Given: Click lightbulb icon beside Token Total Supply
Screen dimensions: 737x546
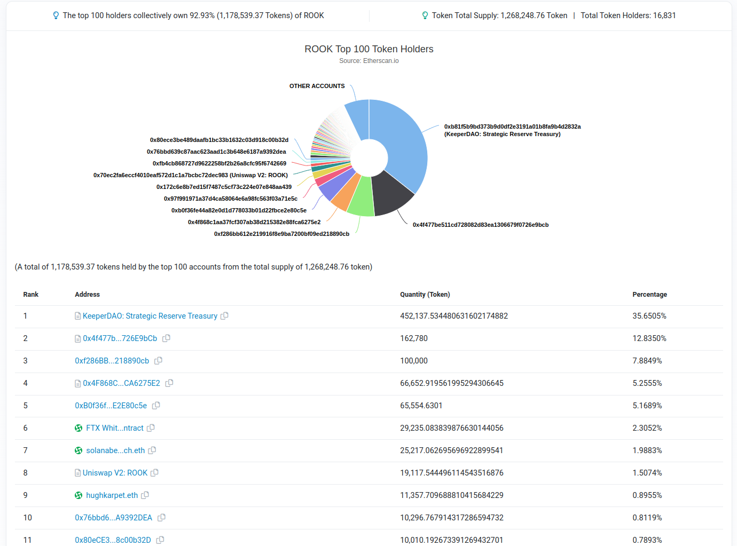Looking at the screenshot, I should click(x=425, y=15).
